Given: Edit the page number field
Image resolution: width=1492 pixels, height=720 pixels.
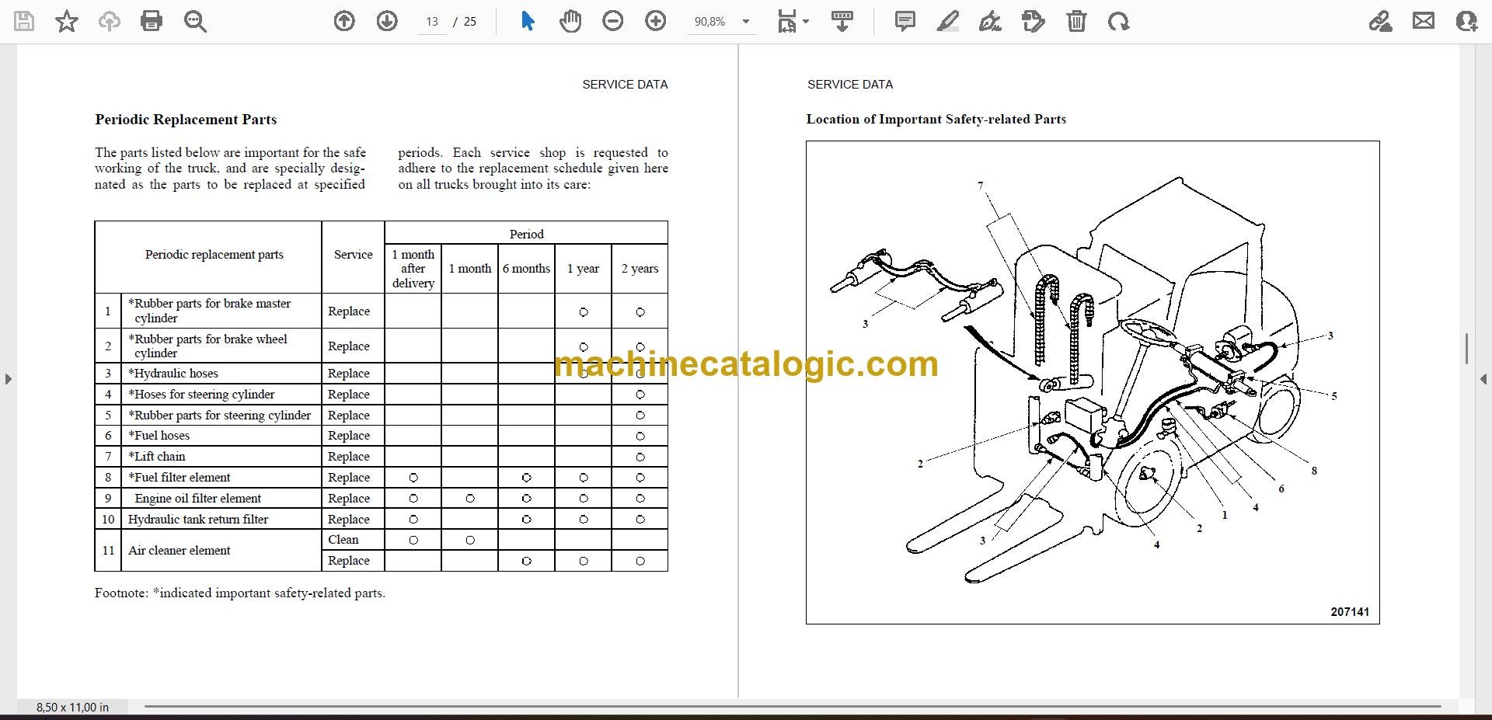Looking at the screenshot, I should click(x=432, y=22).
